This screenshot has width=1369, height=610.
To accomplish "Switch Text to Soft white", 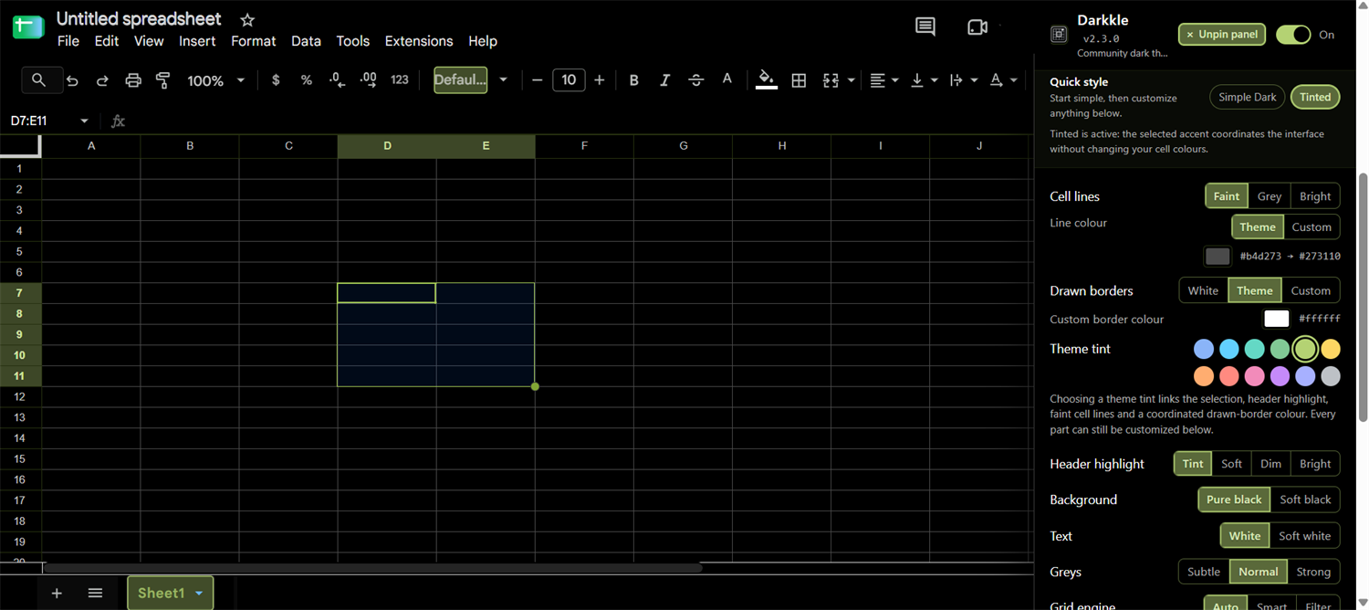I will click(1304, 536).
